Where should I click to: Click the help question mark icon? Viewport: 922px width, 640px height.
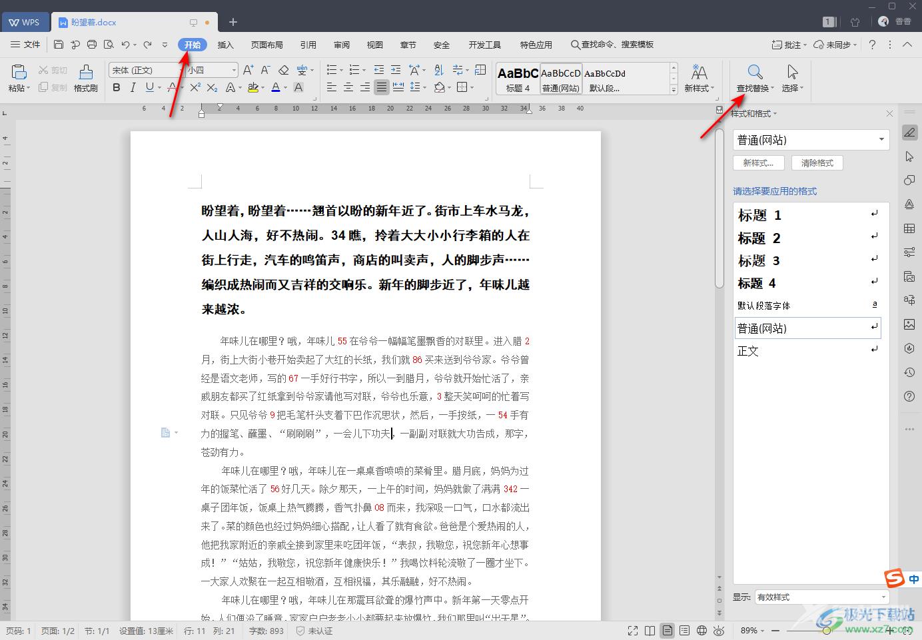(872, 45)
